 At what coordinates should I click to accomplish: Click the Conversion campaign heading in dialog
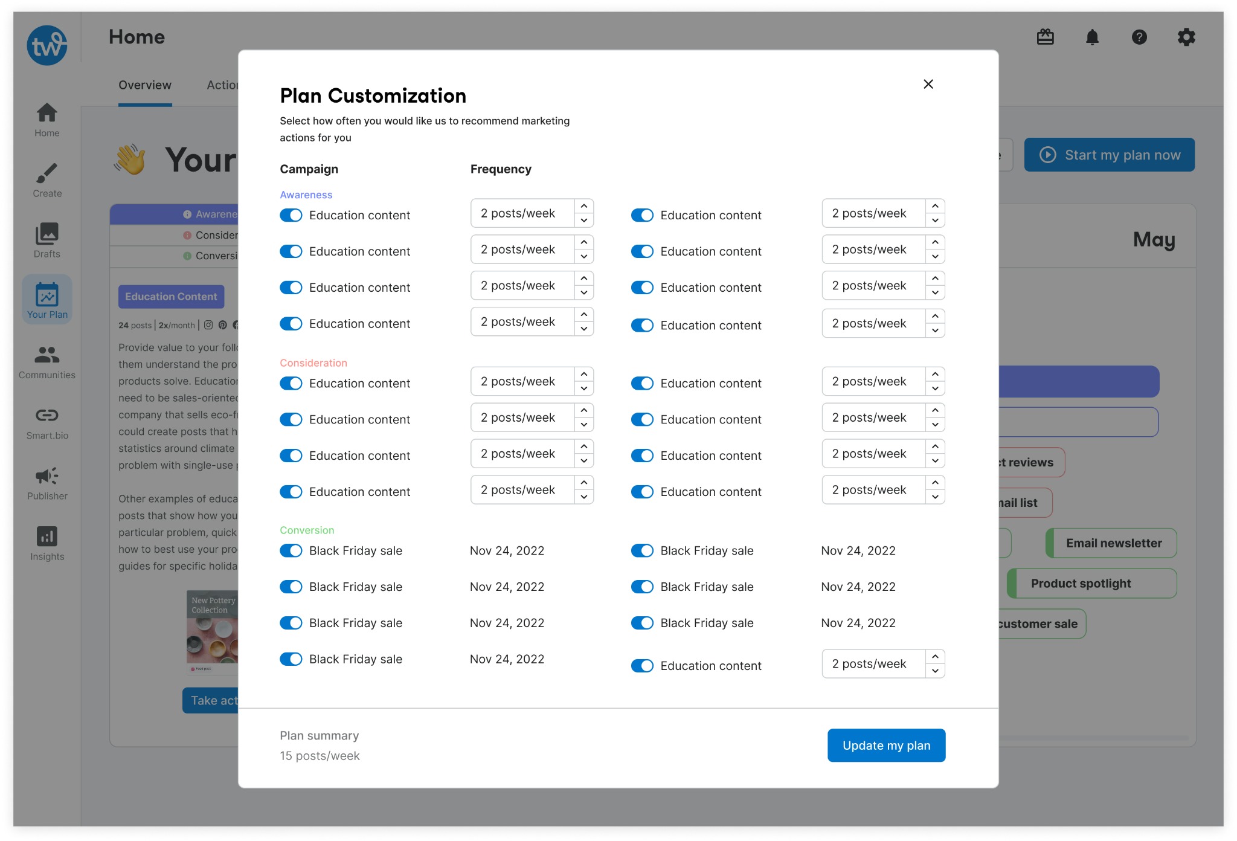pos(307,530)
